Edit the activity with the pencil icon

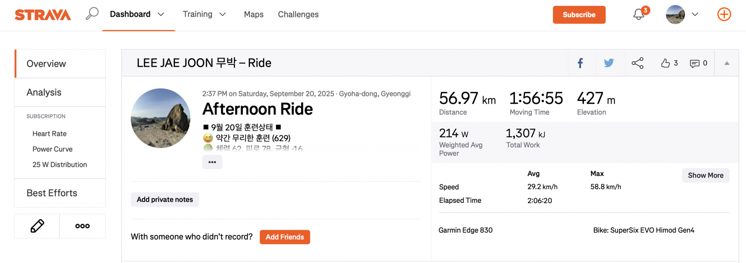tap(37, 226)
